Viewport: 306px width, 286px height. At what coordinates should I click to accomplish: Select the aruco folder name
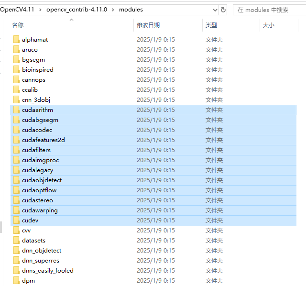pyautogui.click(x=30, y=50)
